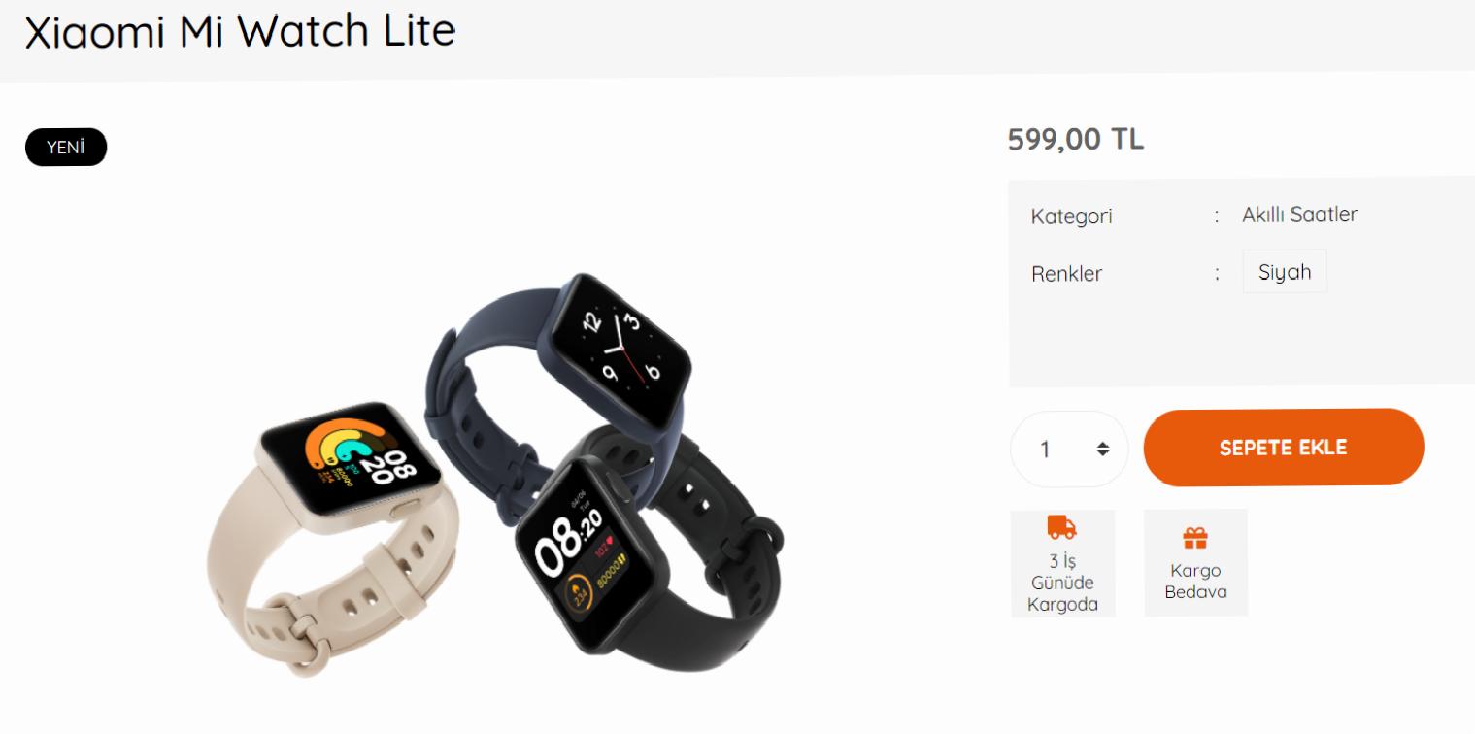Click the Kargo Bedava label
The height and width of the screenshot is (734, 1475).
coord(1195,582)
